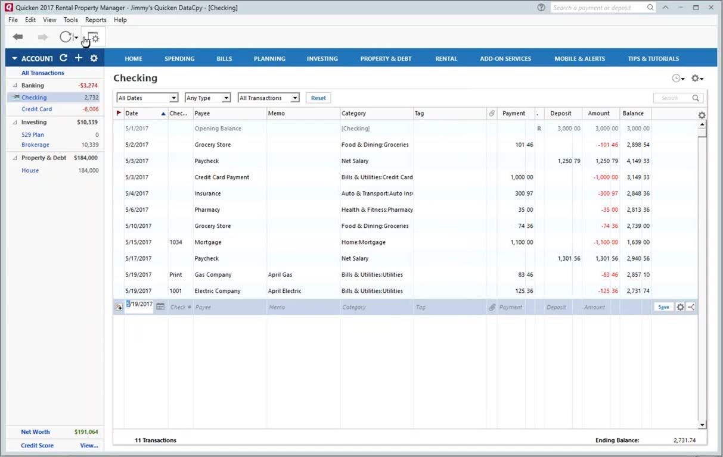The image size is (723, 457).
Task: Click the register columns gear icon
Action: pyautogui.click(x=702, y=115)
